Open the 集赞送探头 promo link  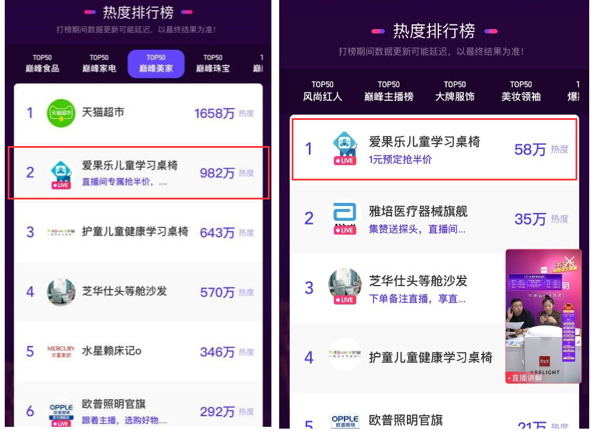click(x=417, y=229)
